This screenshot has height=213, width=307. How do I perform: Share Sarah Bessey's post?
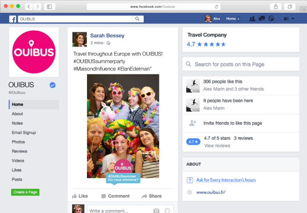pos(151,196)
